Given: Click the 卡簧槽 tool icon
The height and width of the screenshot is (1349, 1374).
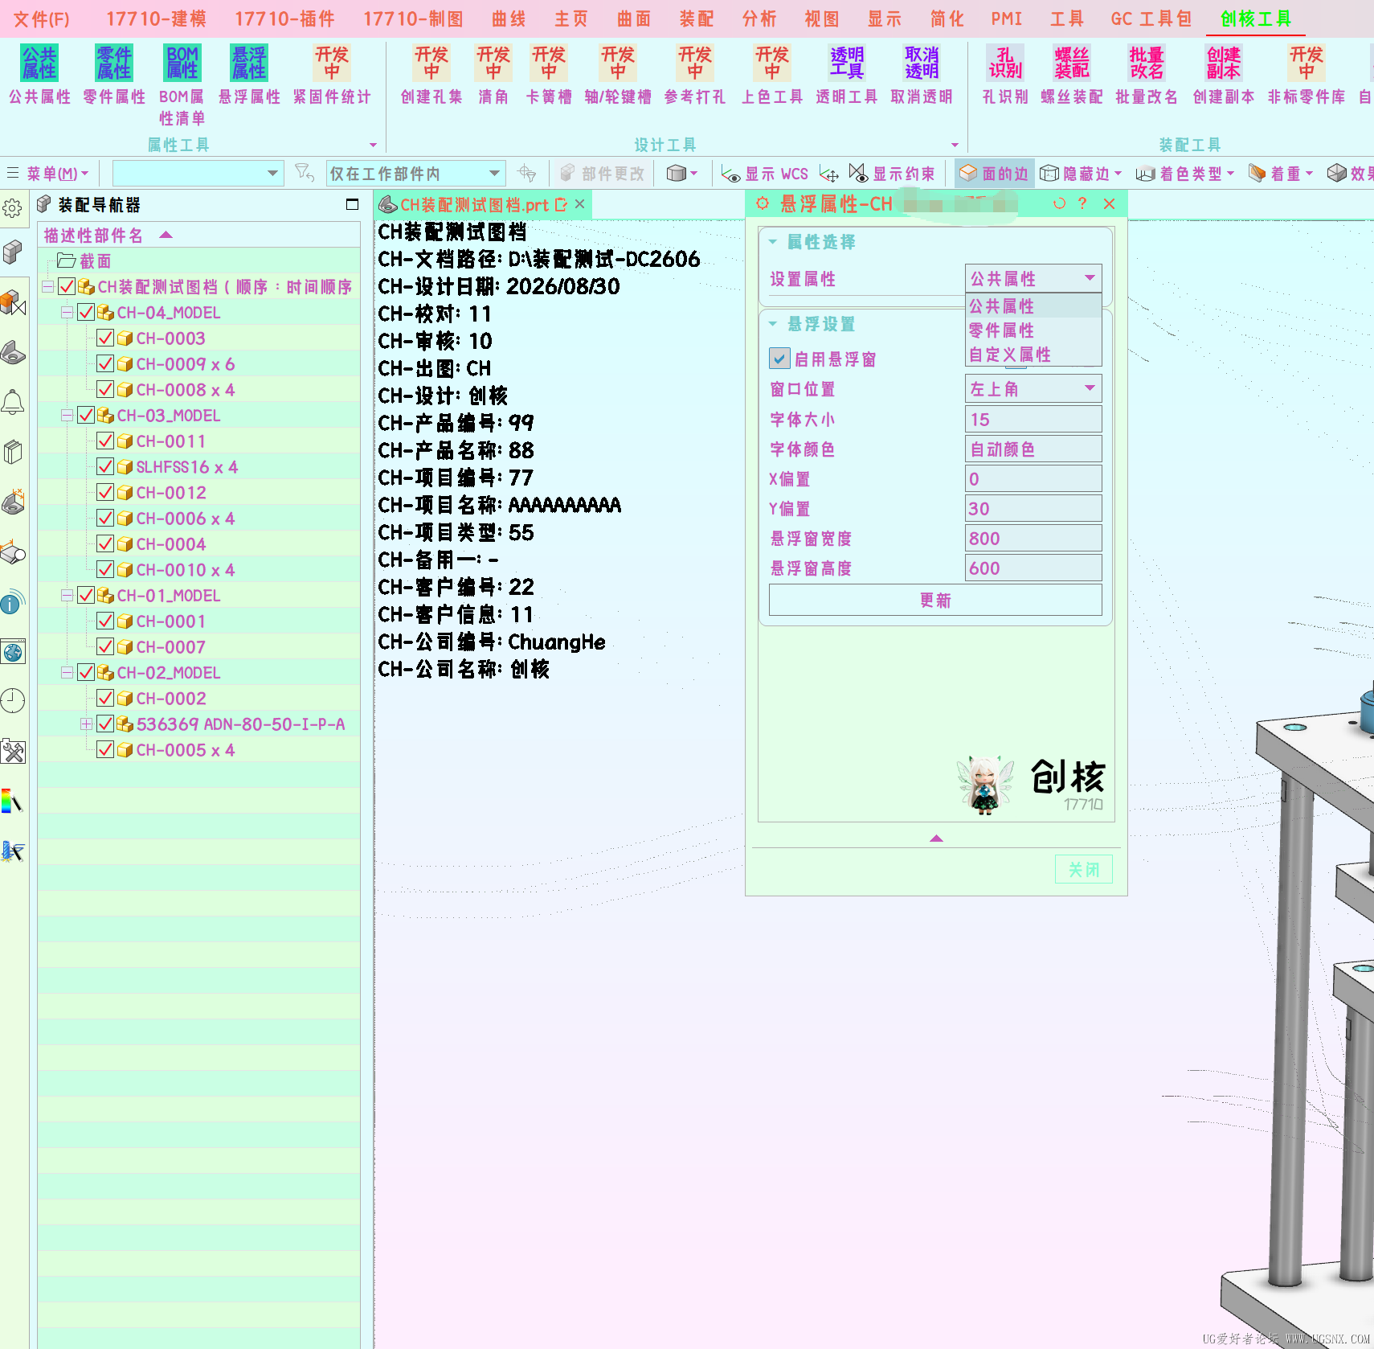Looking at the screenshot, I should 549,64.
